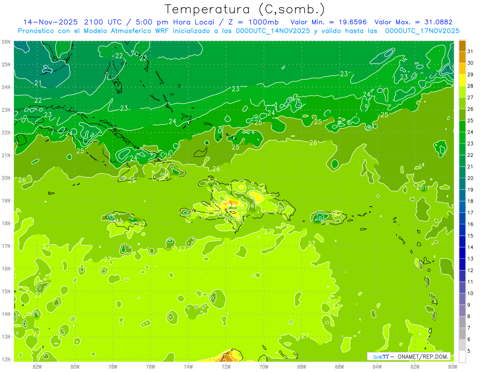The image size is (481, 372).
Task: Select the forecast date "14-Nov-2025"
Action: coord(51,22)
